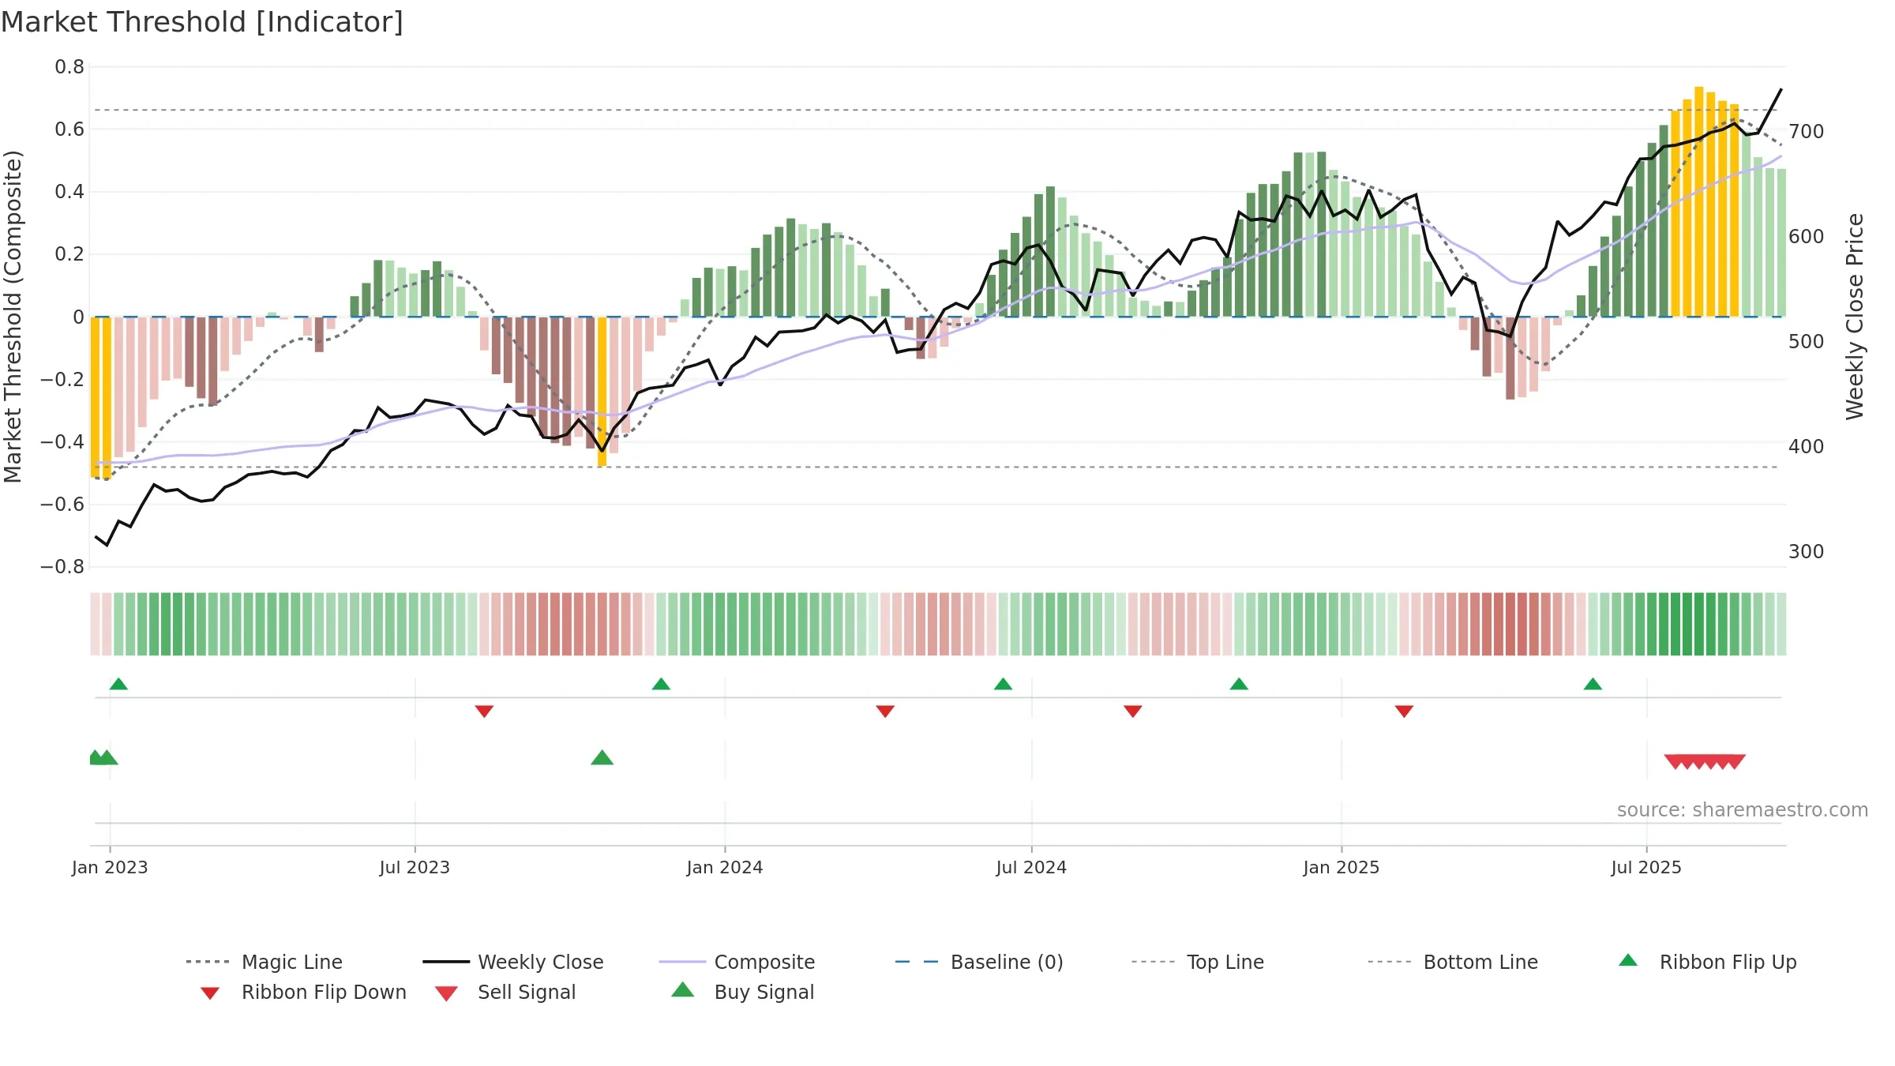
Task: Click the chart title Market Threshold [Indicator]
Action: coord(202,22)
